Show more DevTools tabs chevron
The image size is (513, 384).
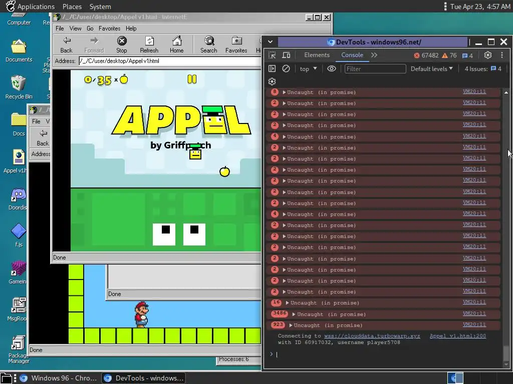(x=374, y=55)
